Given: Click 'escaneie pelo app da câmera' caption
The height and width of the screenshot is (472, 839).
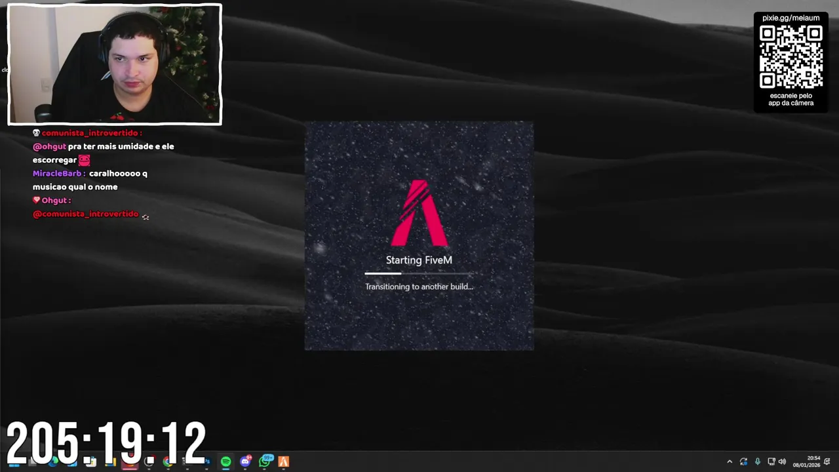Looking at the screenshot, I should click(791, 100).
